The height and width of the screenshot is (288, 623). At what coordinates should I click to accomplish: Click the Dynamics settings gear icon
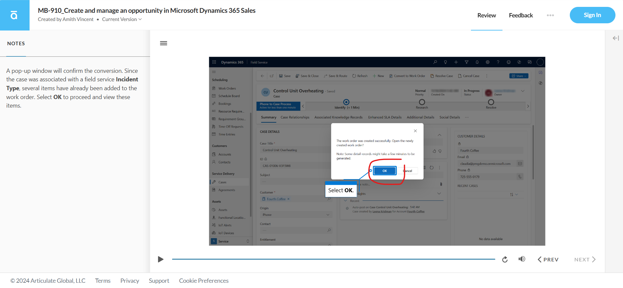point(487,62)
